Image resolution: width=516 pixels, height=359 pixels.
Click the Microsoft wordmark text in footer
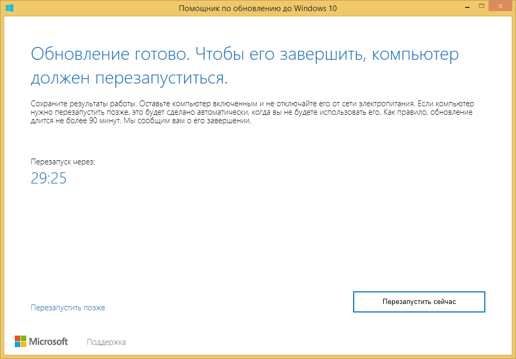48,342
